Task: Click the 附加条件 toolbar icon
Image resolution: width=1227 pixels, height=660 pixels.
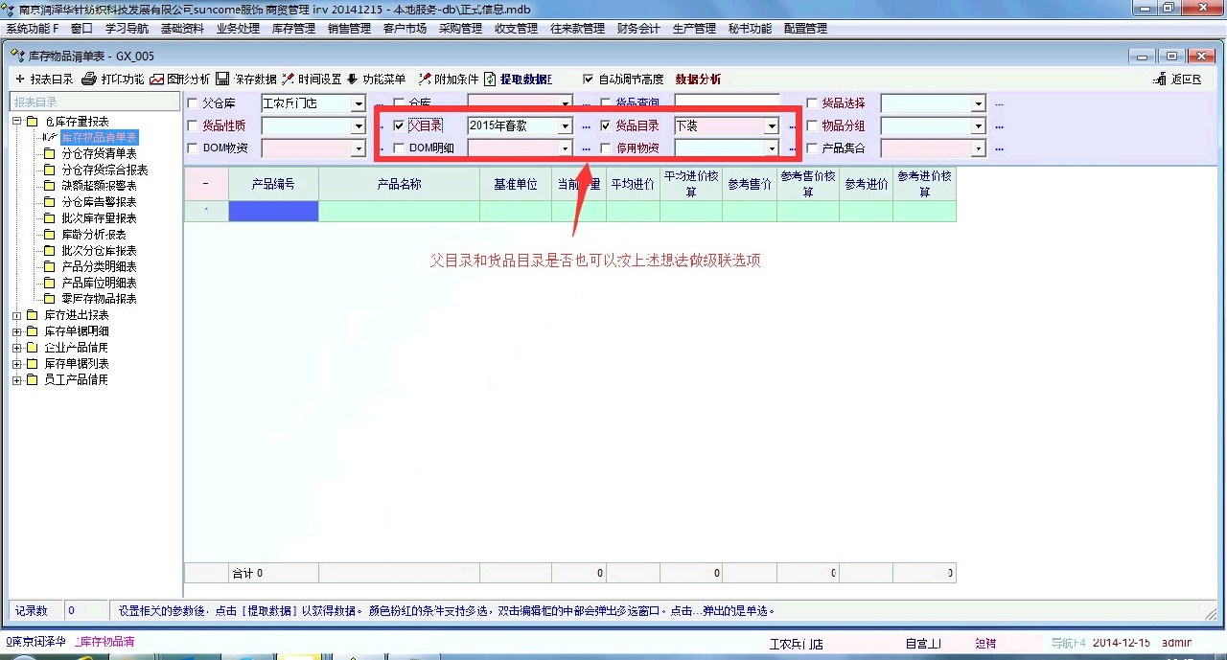Action: [x=425, y=80]
